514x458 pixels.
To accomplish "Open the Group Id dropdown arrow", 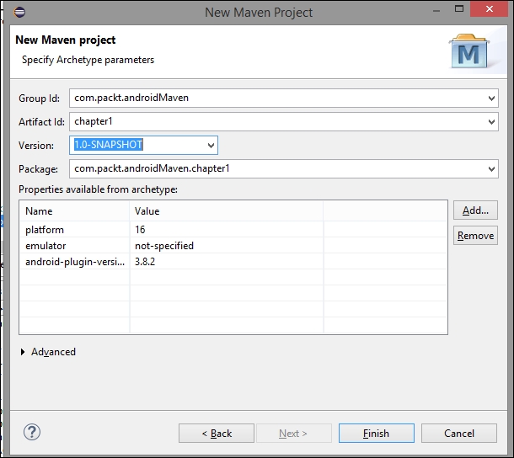I will pos(491,99).
